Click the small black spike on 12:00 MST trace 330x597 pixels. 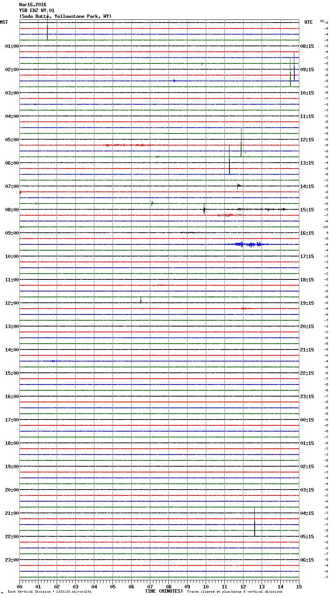pyautogui.click(x=141, y=300)
